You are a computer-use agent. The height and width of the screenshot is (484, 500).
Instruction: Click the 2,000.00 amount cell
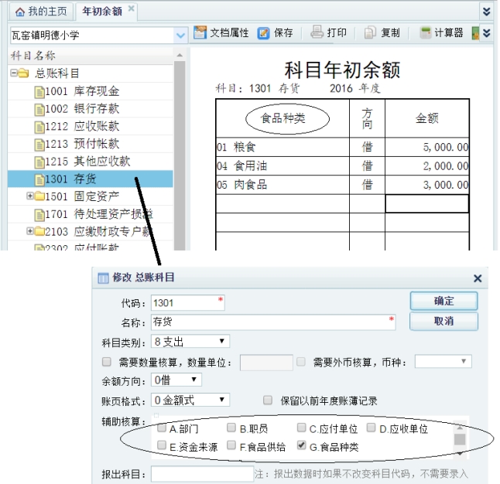pyautogui.click(x=427, y=165)
